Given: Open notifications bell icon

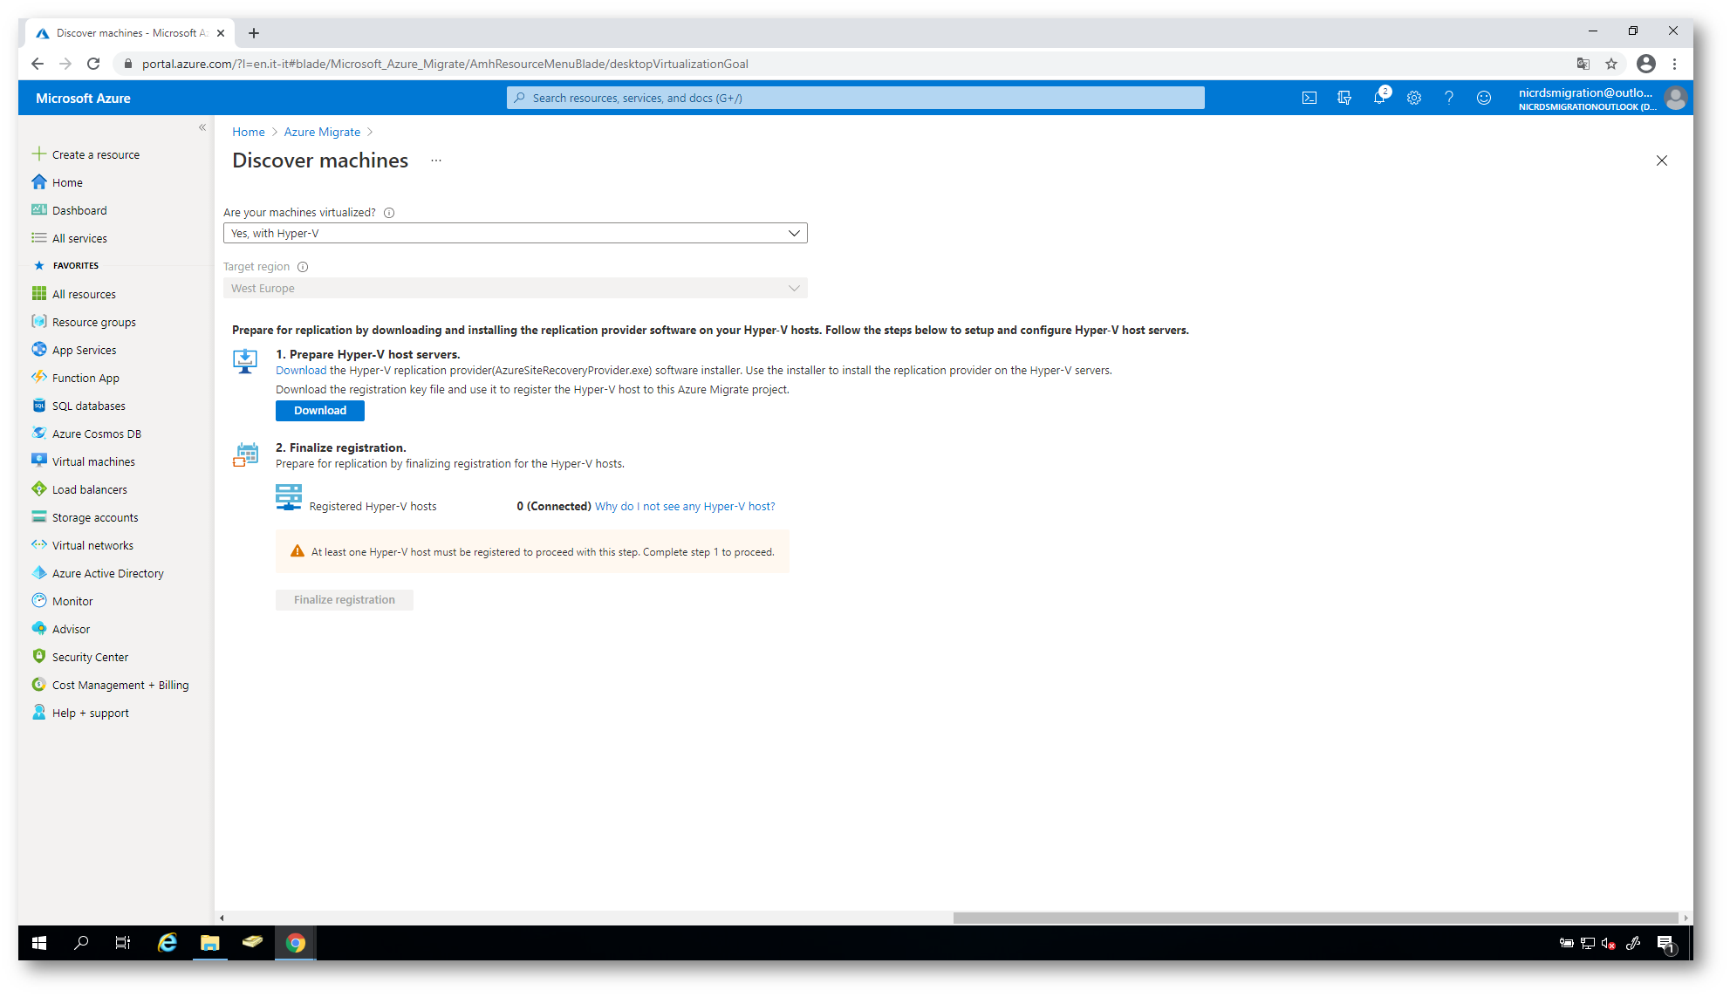Looking at the screenshot, I should tap(1379, 98).
